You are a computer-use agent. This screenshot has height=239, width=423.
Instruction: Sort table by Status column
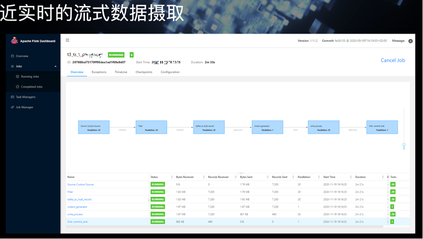[x=172, y=177]
